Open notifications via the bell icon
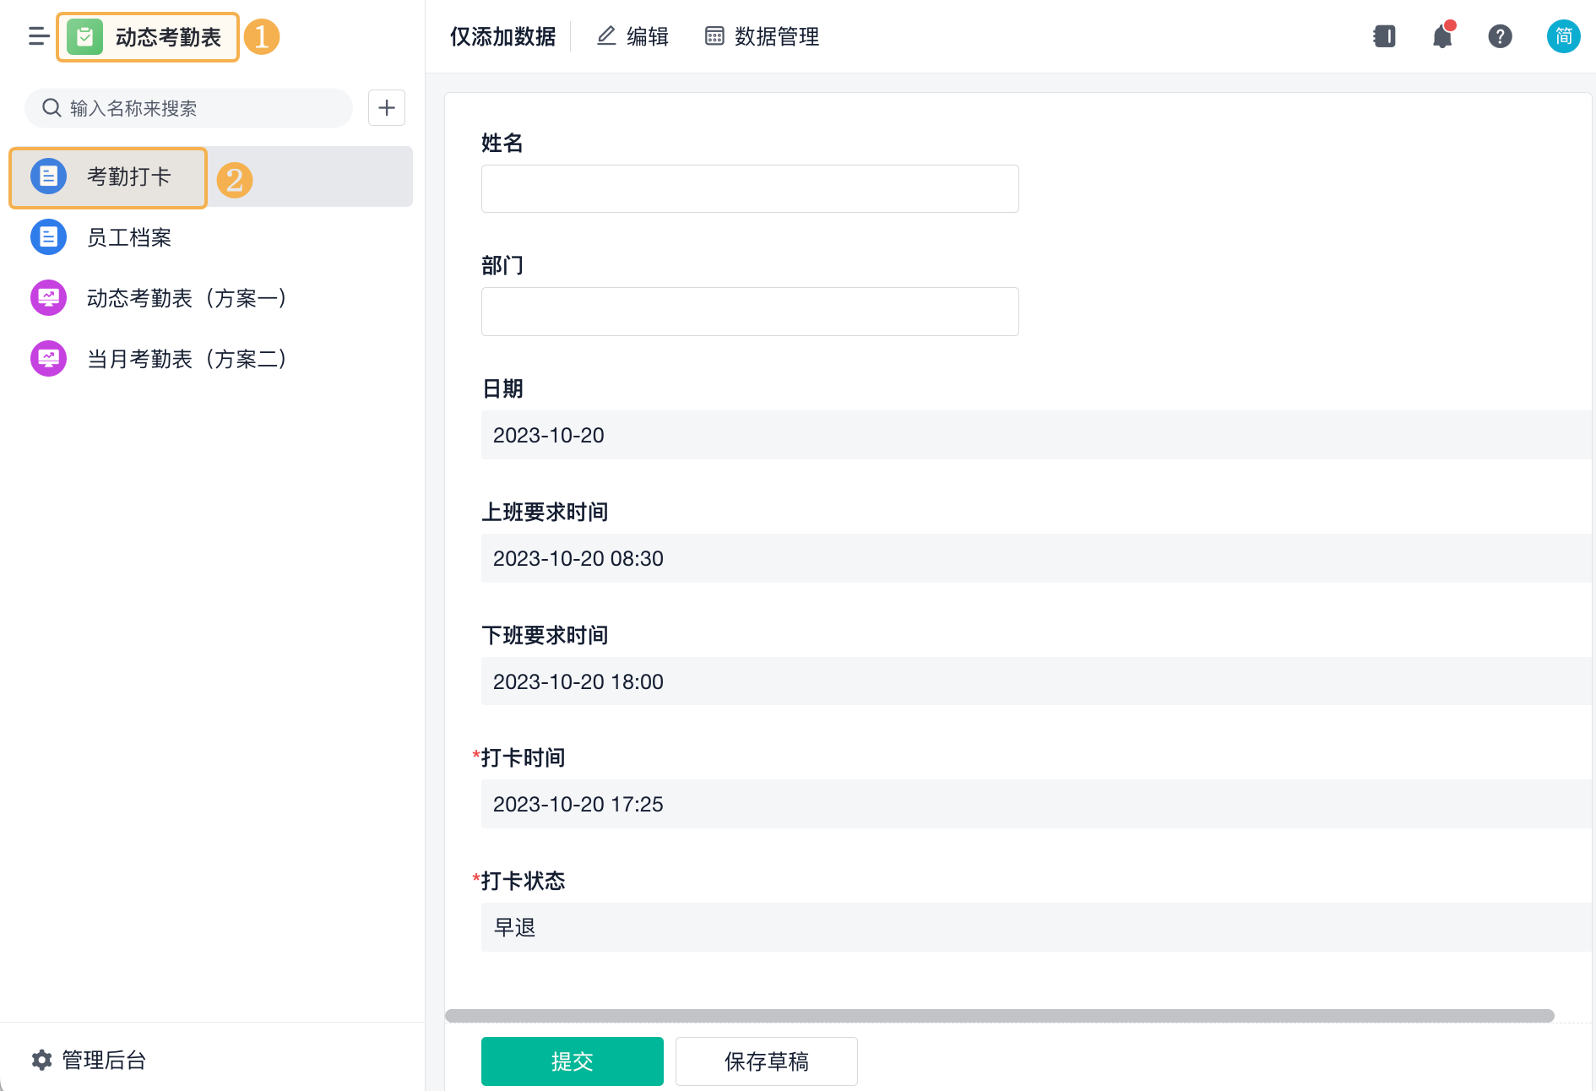This screenshot has width=1596, height=1091. coord(1443,36)
